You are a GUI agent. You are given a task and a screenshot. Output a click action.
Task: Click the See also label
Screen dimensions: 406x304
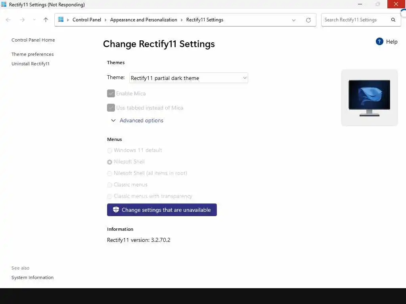coord(21,268)
